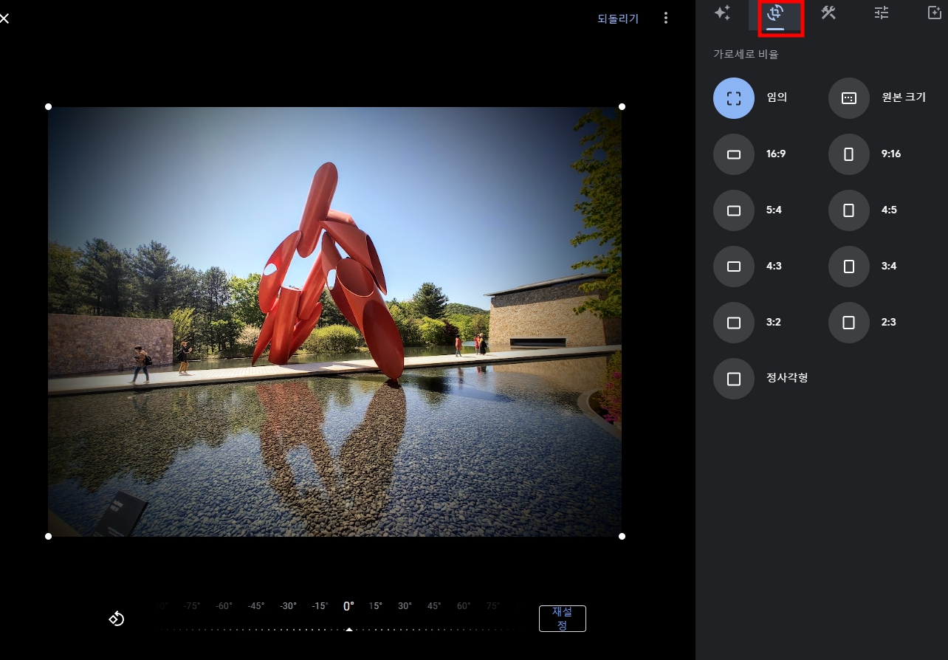Select the 임의 free aspect ratio
948x660 pixels.
point(734,98)
